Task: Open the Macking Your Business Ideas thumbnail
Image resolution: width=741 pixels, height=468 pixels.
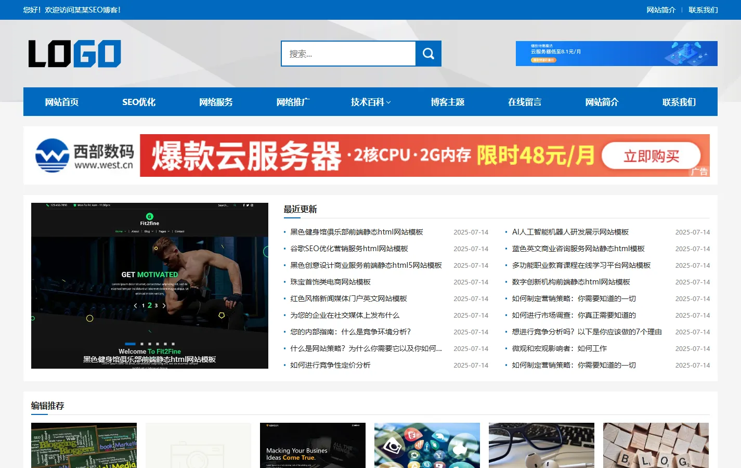Action: [x=313, y=445]
